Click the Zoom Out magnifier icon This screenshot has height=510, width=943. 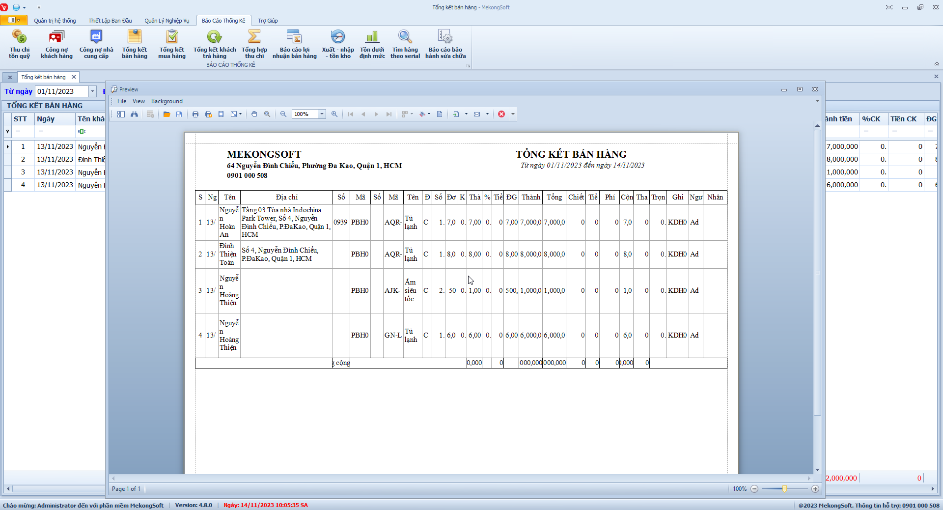pyautogui.click(x=283, y=114)
